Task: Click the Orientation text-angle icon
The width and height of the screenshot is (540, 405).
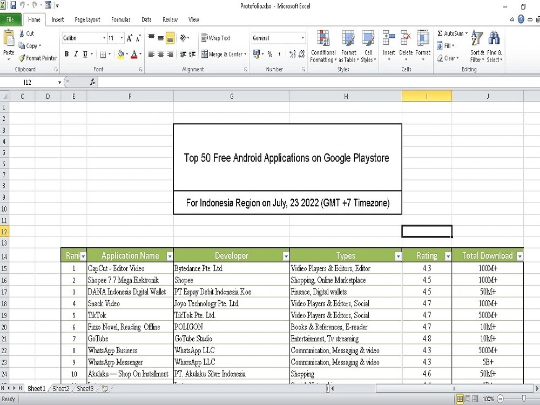Action: (x=184, y=38)
